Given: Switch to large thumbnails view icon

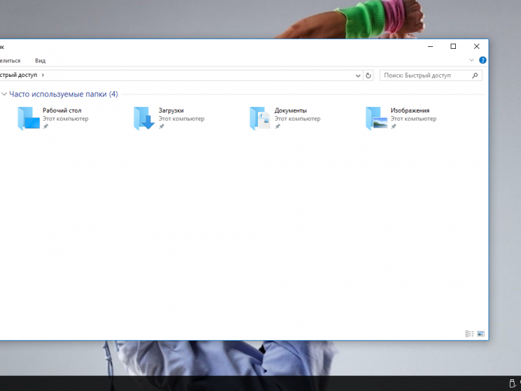Looking at the screenshot, I should point(481,334).
